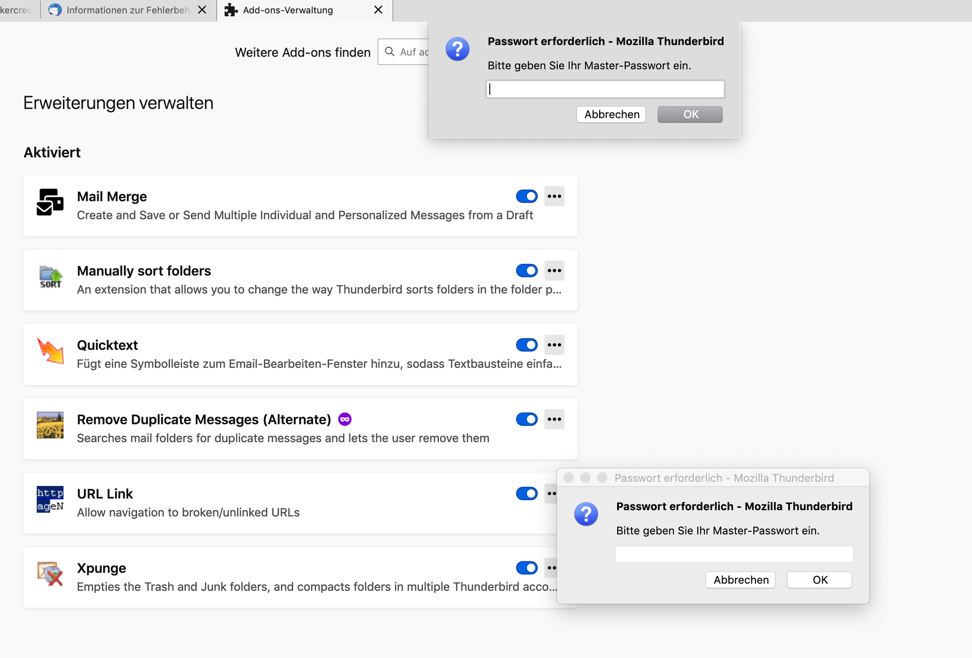This screenshot has width=972, height=658.
Task: Click the Thunderbird icon on Informationen tab
Action: (55, 10)
